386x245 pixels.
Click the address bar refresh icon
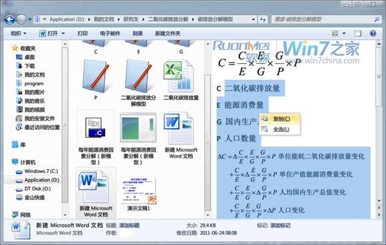tap(263, 19)
